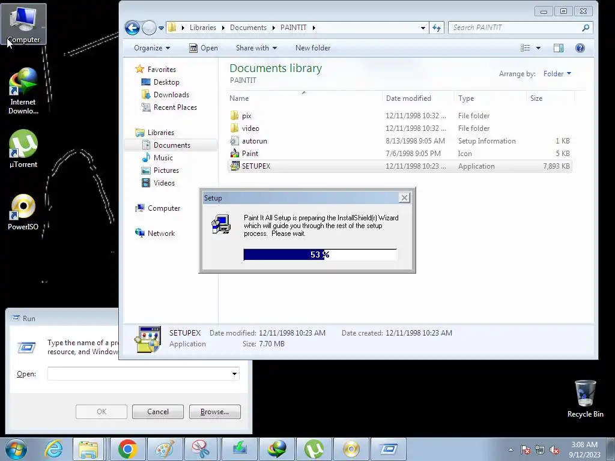This screenshot has width=615, height=461.
Task: Select the PowerISO desktop icon
Action: [x=23, y=212]
